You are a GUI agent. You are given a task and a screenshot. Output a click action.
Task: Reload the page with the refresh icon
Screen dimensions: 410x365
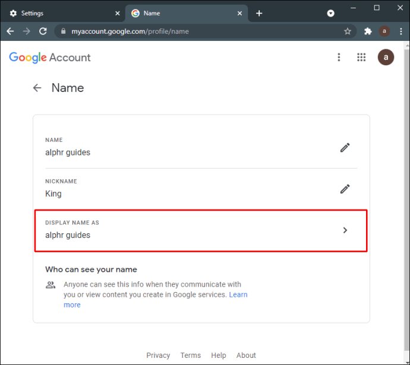(x=43, y=31)
